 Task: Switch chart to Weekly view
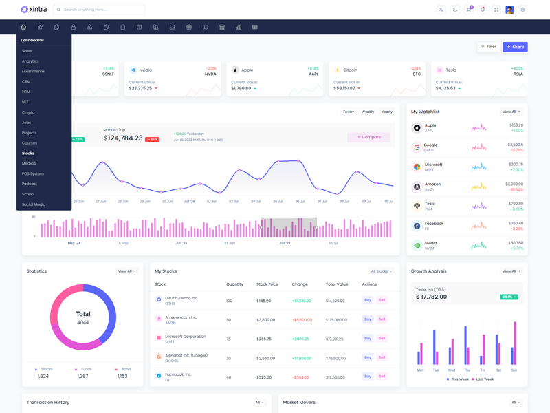pos(368,112)
